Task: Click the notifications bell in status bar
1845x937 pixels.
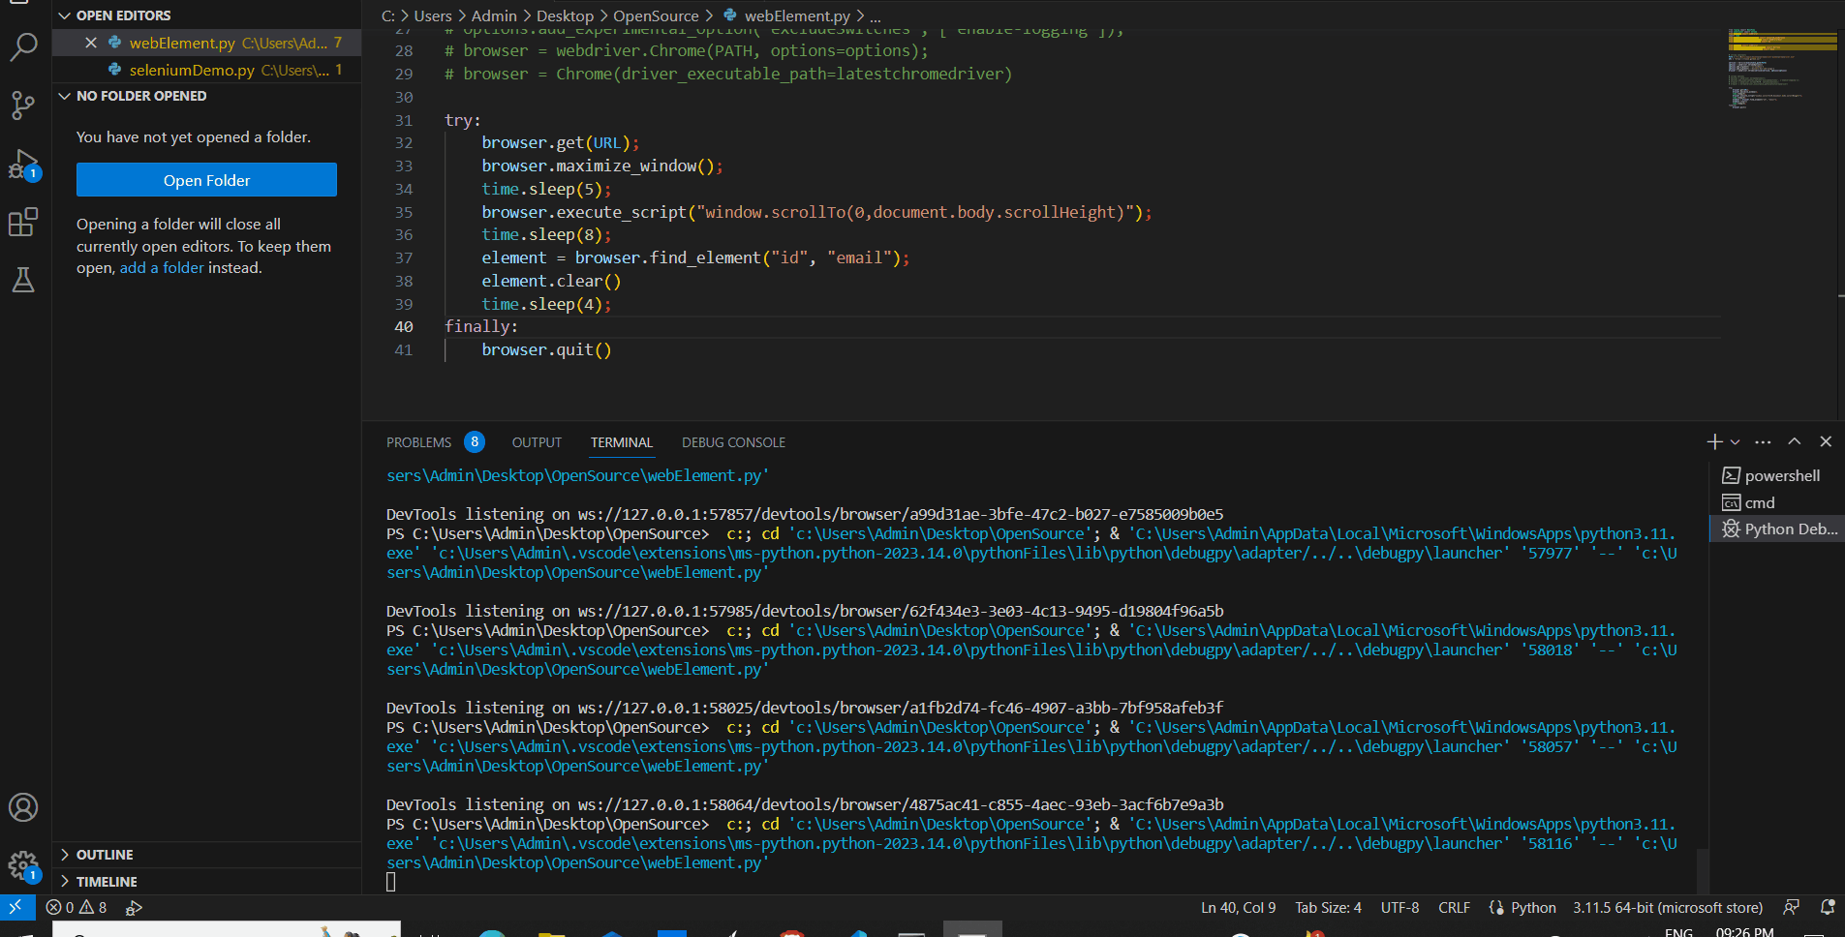Action: (1828, 907)
